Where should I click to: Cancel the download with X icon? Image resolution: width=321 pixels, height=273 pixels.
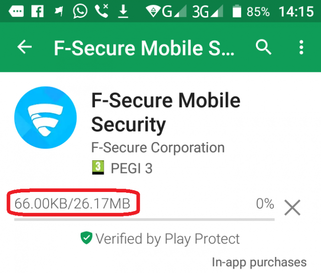293,207
